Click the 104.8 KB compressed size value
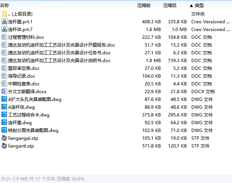Viewport: 232px width, 183px height. [177, 37]
